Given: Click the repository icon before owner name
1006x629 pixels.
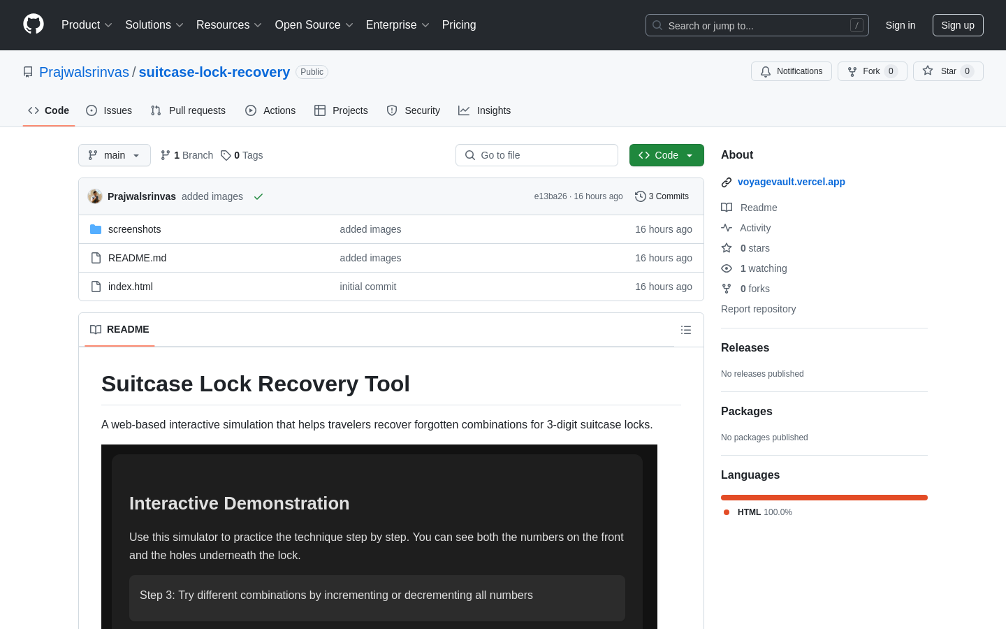Looking at the screenshot, I should 28,72.
